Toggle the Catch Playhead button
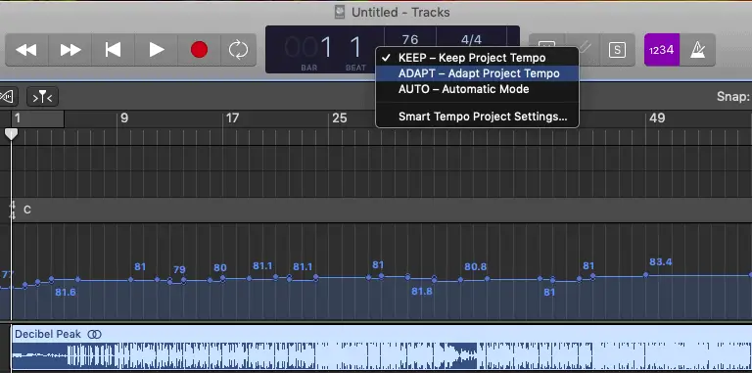752x373 pixels. point(42,97)
